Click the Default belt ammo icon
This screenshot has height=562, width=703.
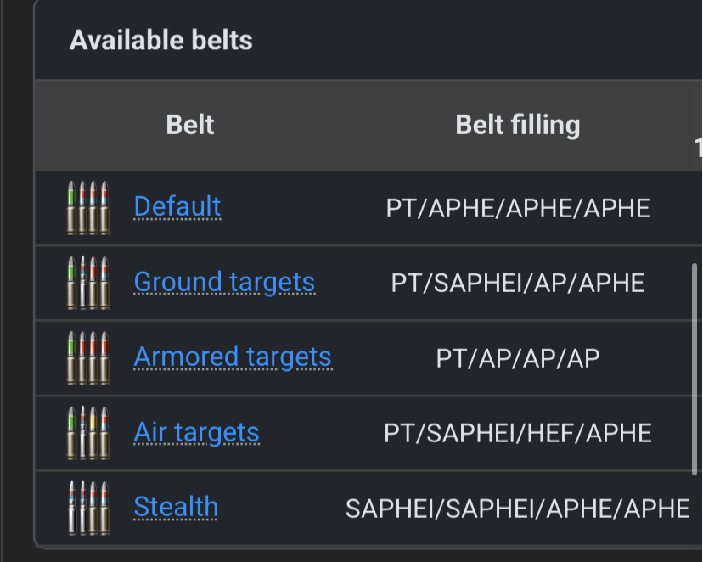click(88, 208)
